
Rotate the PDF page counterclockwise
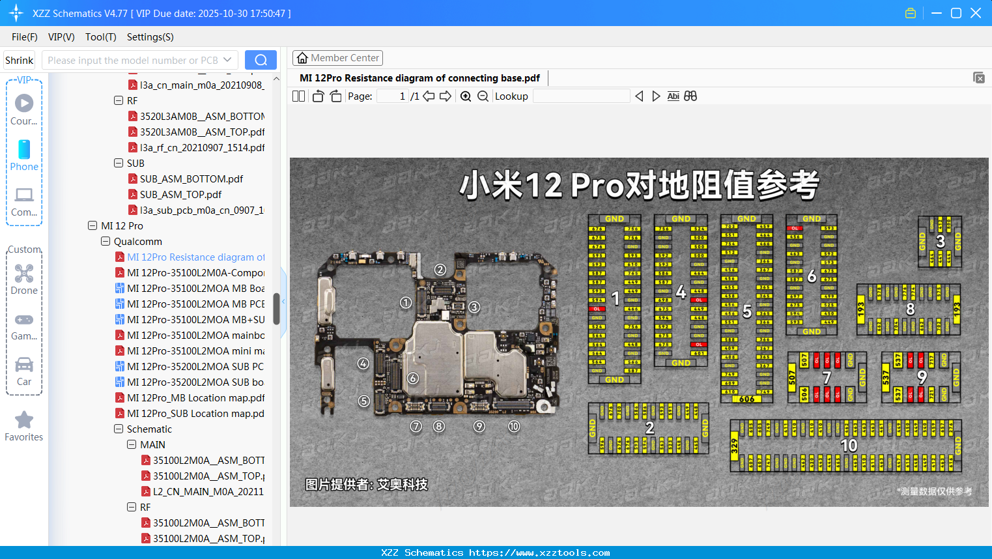[x=319, y=96]
